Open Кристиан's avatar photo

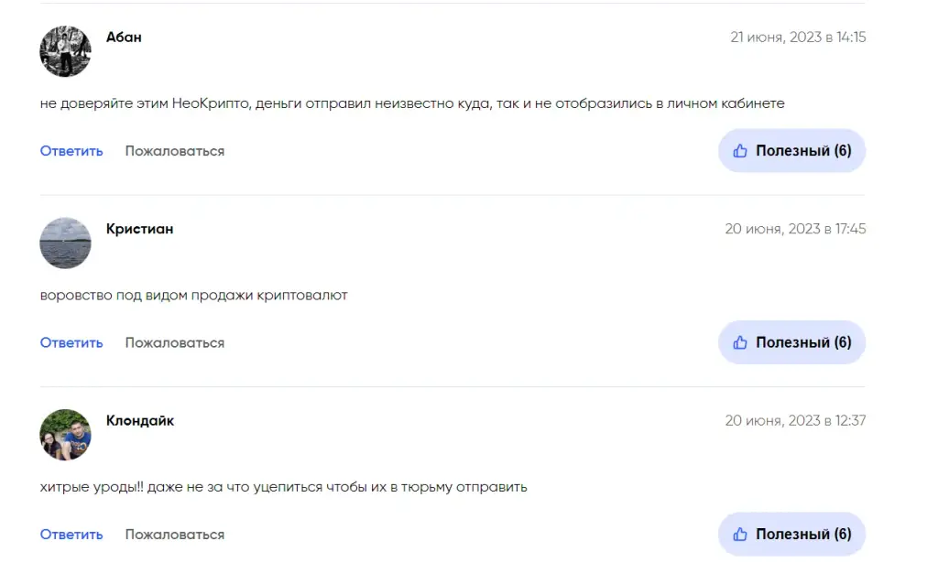tap(65, 243)
